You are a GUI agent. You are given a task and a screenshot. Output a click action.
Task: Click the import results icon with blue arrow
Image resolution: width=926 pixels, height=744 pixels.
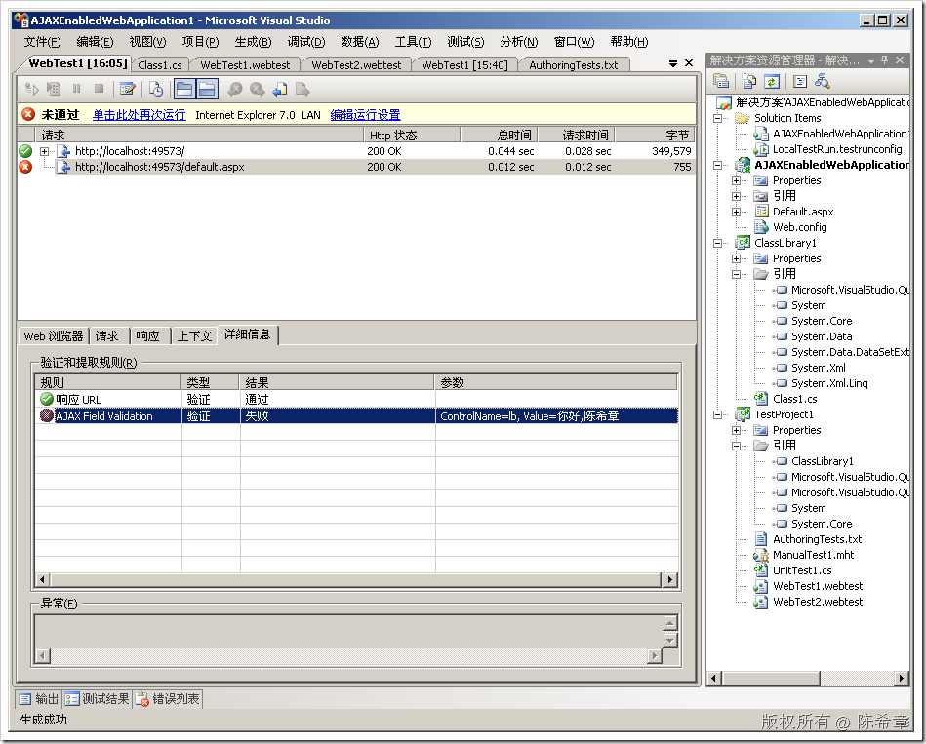tap(280, 89)
